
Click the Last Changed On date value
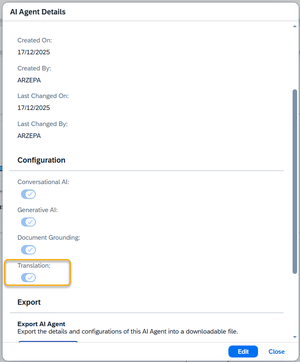tap(34, 108)
